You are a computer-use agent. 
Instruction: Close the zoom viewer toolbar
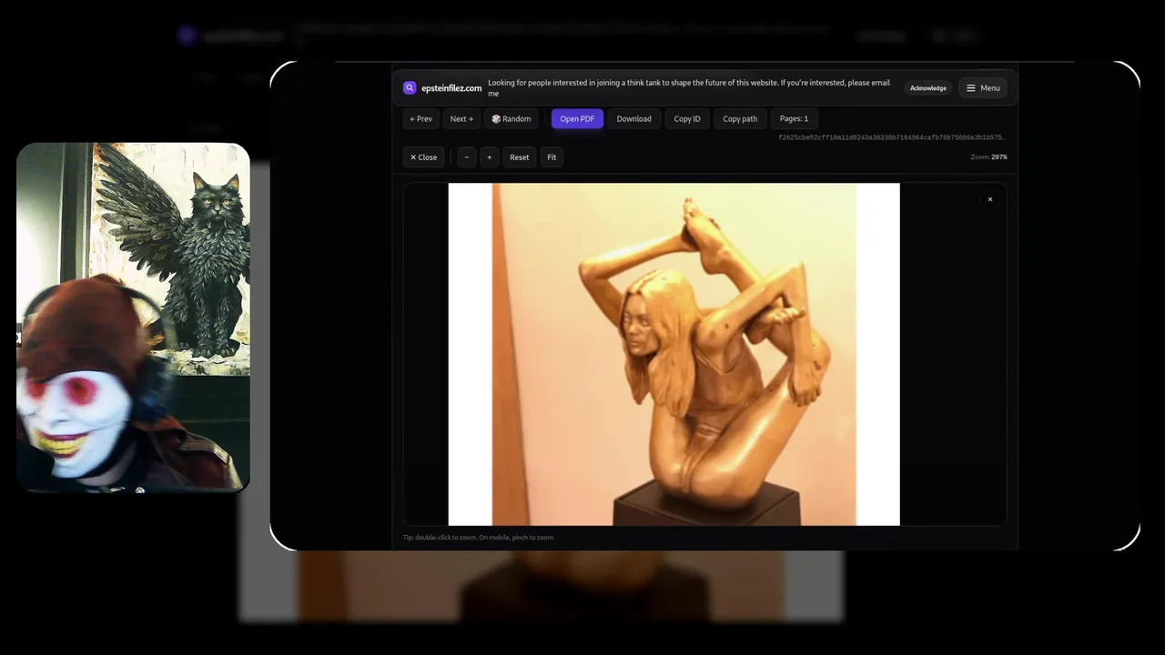(423, 157)
